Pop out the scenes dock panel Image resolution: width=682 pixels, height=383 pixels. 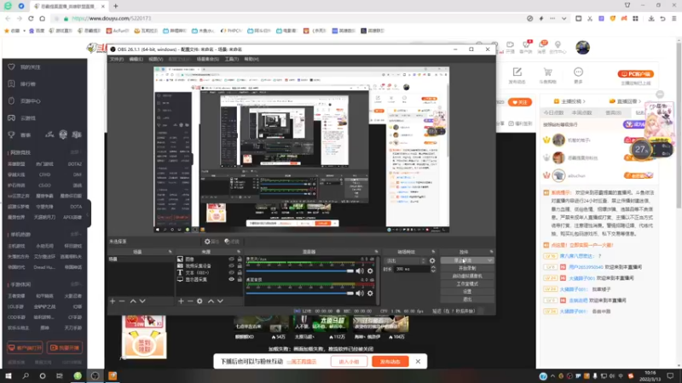point(170,252)
